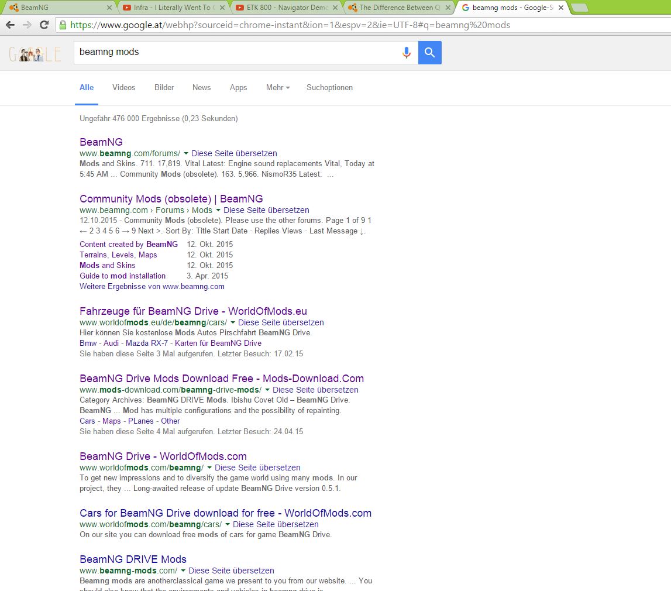The height and width of the screenshot is (591, 671).
Task: Click the green padlock security icon
Action: [63, 25]
